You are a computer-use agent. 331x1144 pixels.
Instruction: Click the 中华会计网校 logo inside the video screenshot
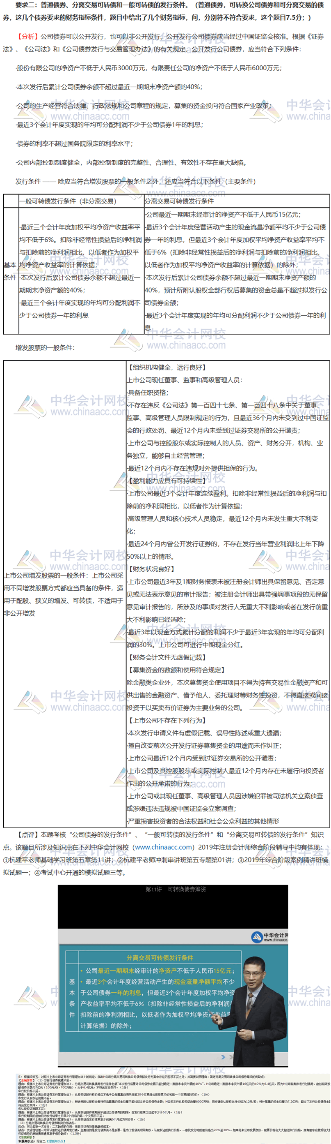coord(270,937)
